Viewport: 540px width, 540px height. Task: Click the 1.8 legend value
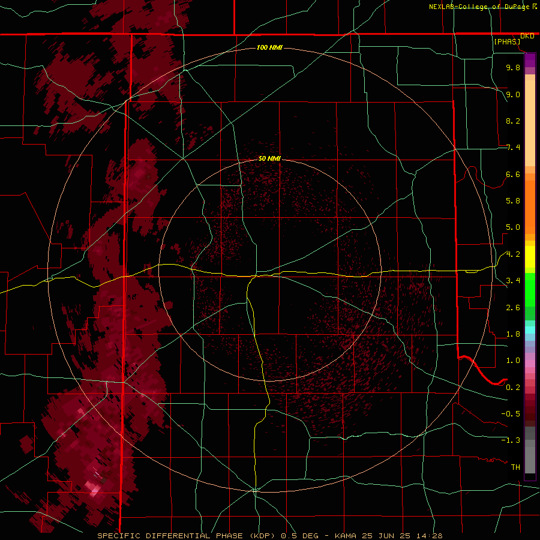tap(513, 334)
